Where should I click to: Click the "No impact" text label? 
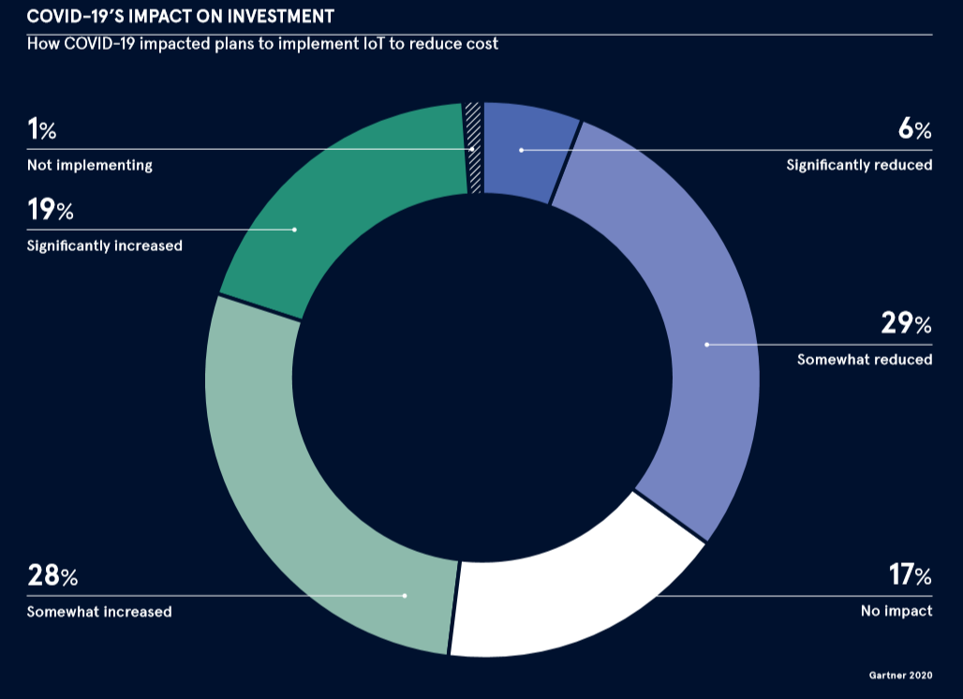point(896,612)
